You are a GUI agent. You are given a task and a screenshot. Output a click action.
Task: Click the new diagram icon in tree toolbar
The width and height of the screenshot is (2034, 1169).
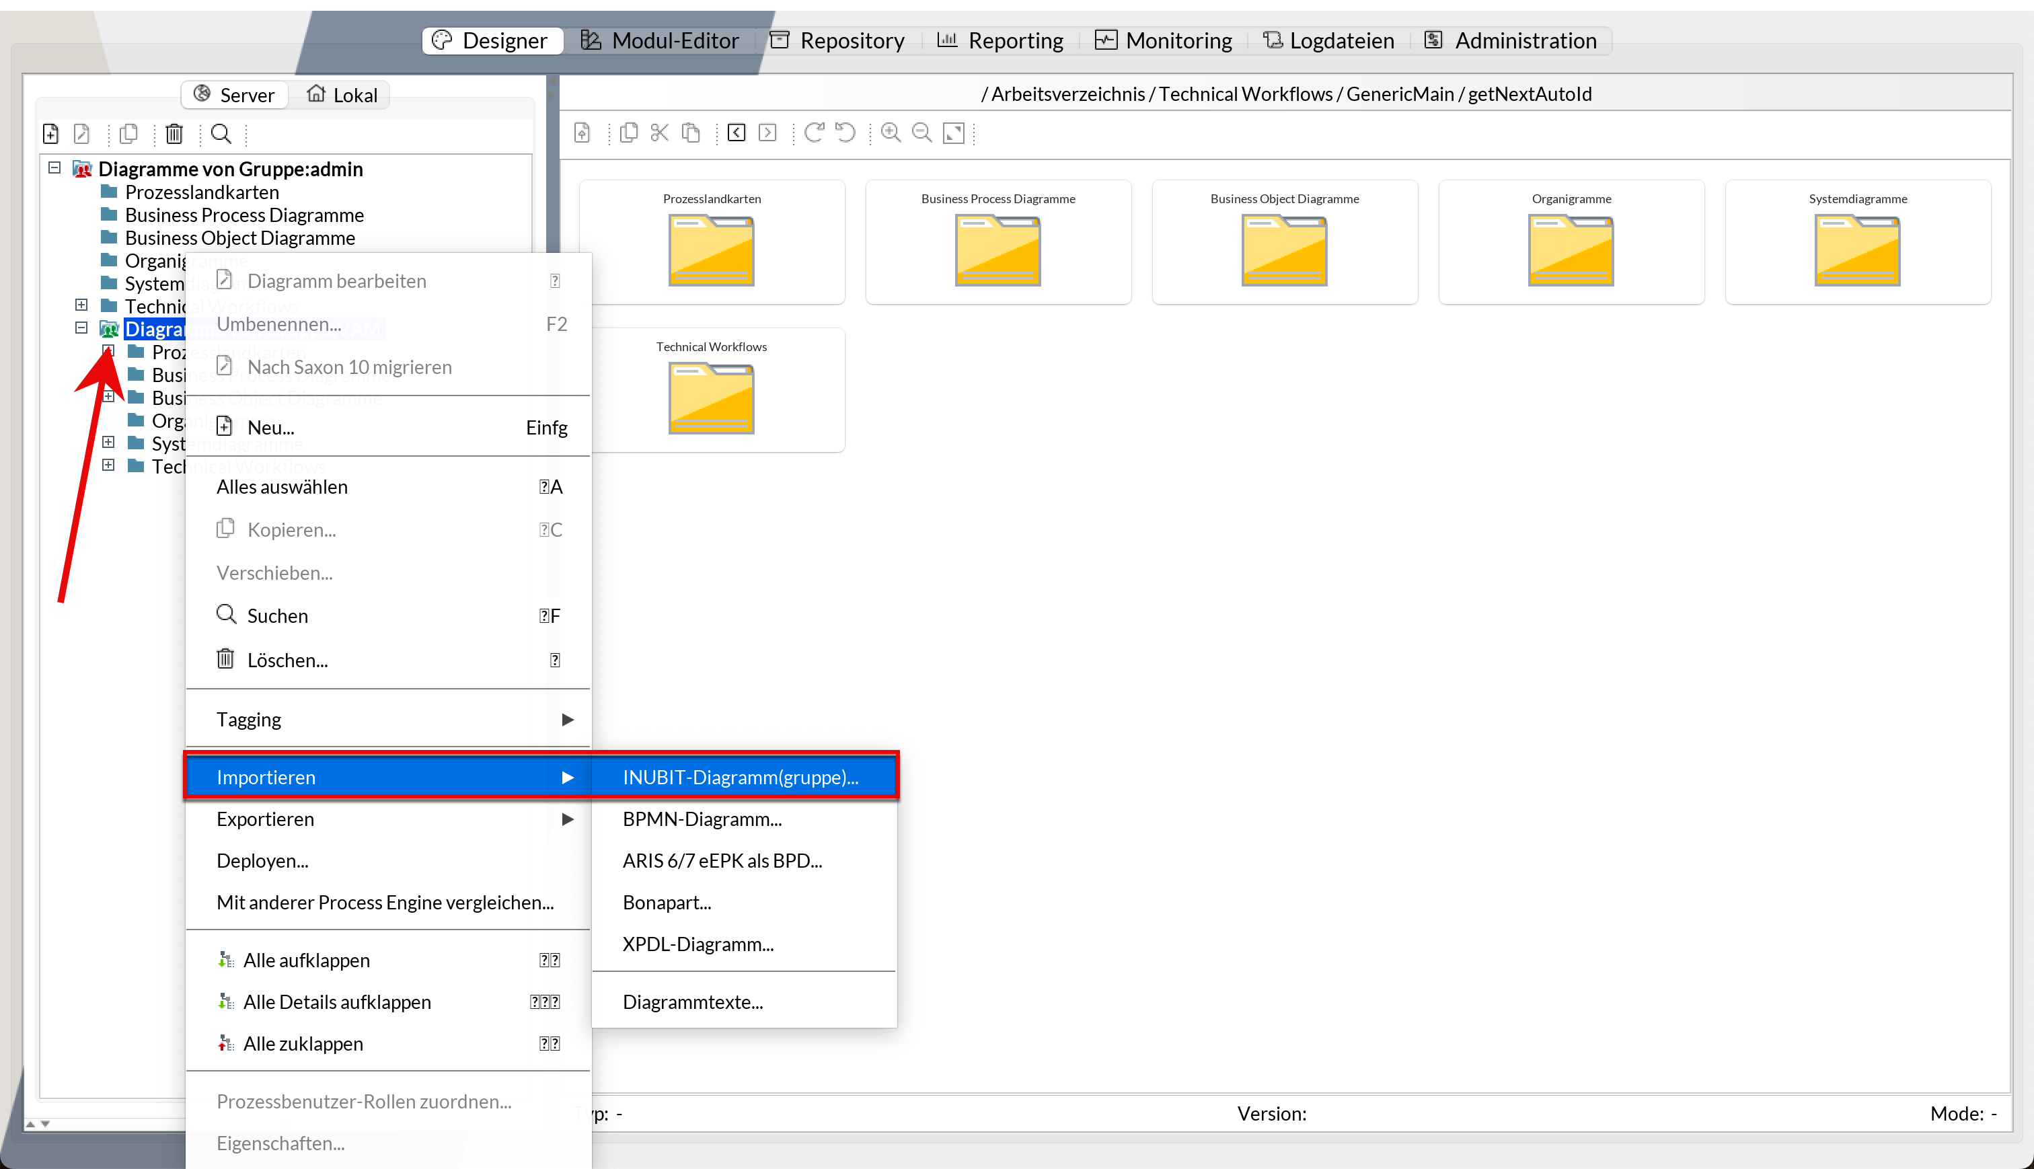50,133
